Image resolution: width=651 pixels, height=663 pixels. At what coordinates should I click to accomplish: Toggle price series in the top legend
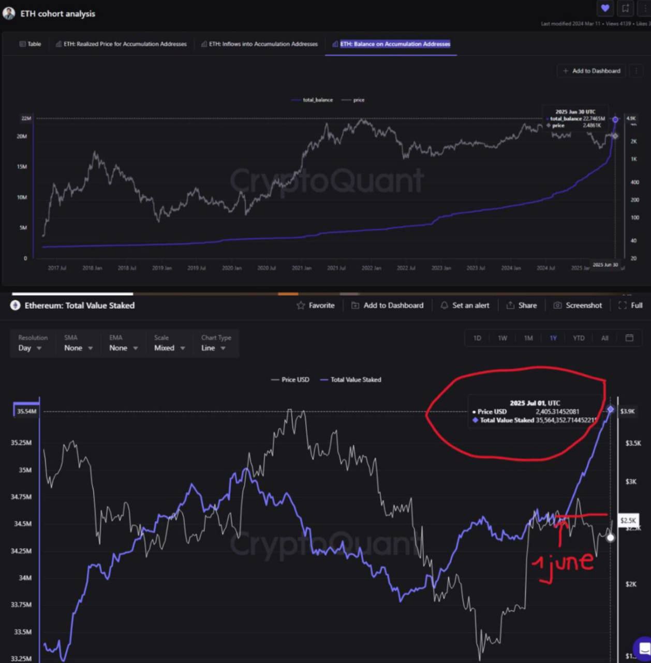click(x=353, y=100)
